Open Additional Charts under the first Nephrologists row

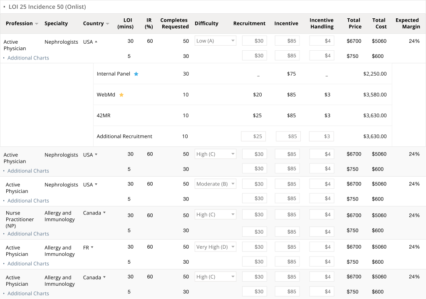28,58
